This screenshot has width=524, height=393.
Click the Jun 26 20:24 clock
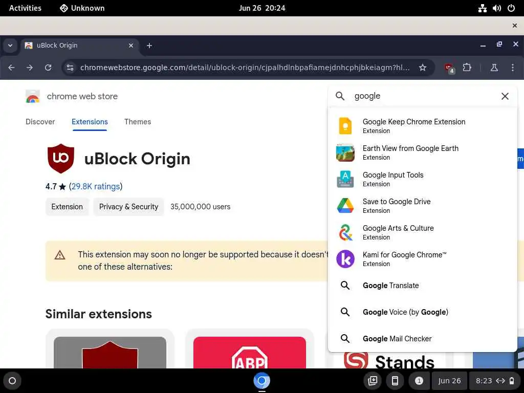tap(262, 8)
